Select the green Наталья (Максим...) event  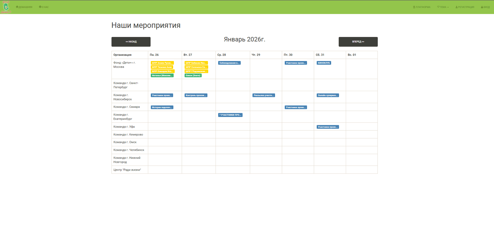coord(162,75)
